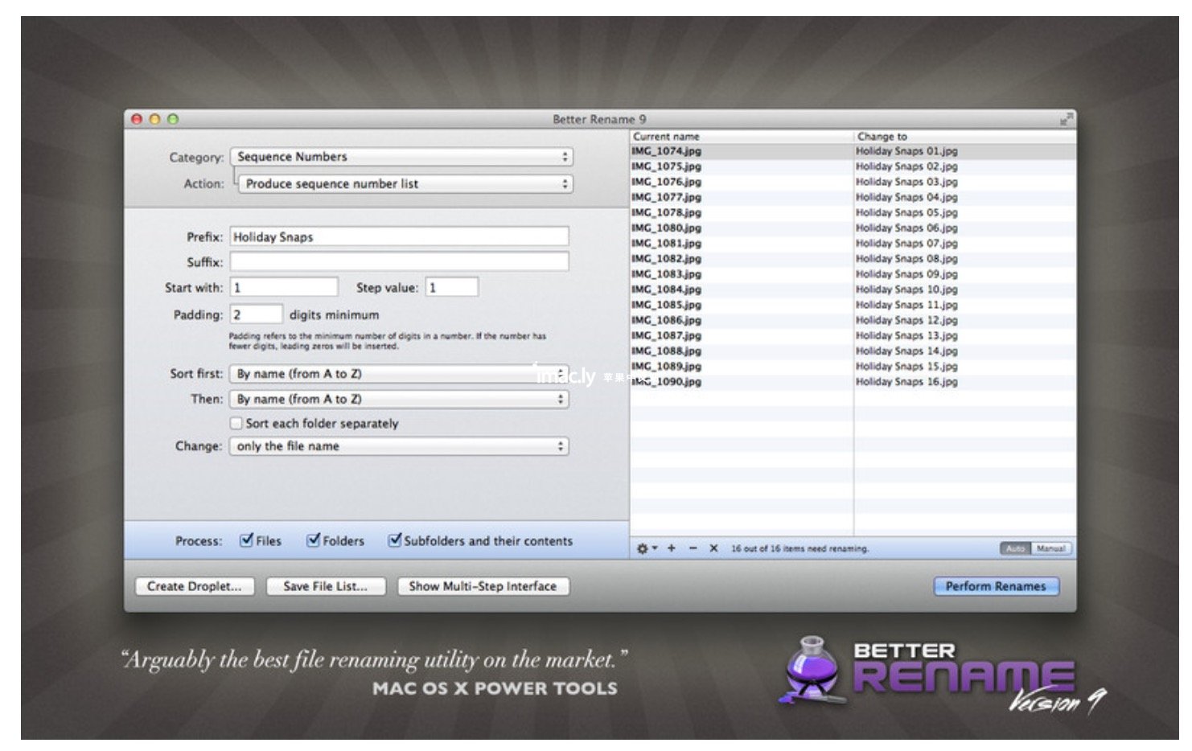Open the Action dropdown

click(405, 184)
